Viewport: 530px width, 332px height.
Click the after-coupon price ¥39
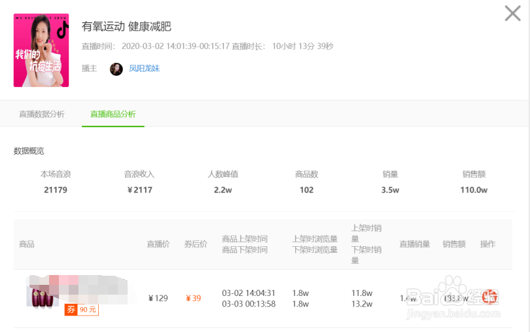point(193,298)
